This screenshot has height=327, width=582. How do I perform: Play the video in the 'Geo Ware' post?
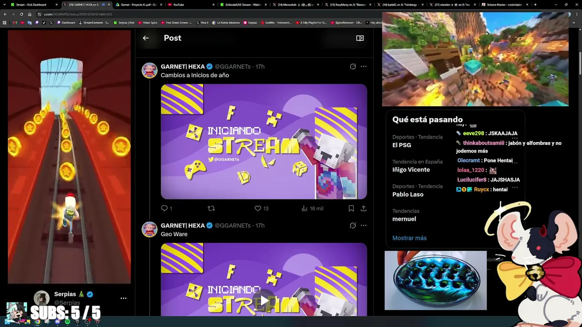tap(264, 301)
